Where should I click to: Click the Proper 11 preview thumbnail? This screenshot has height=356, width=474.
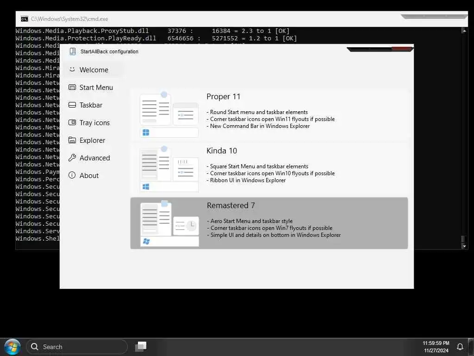click(x=169, y=114)
